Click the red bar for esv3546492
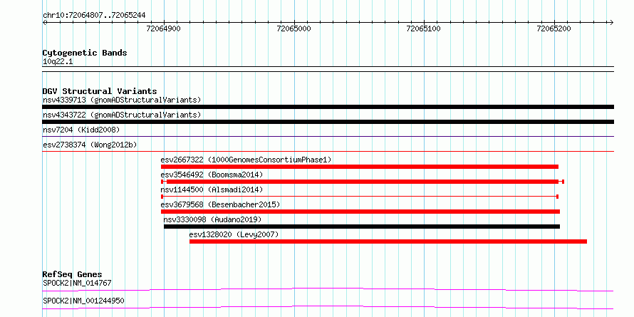The image size is (634, 317). coord(363,182)
